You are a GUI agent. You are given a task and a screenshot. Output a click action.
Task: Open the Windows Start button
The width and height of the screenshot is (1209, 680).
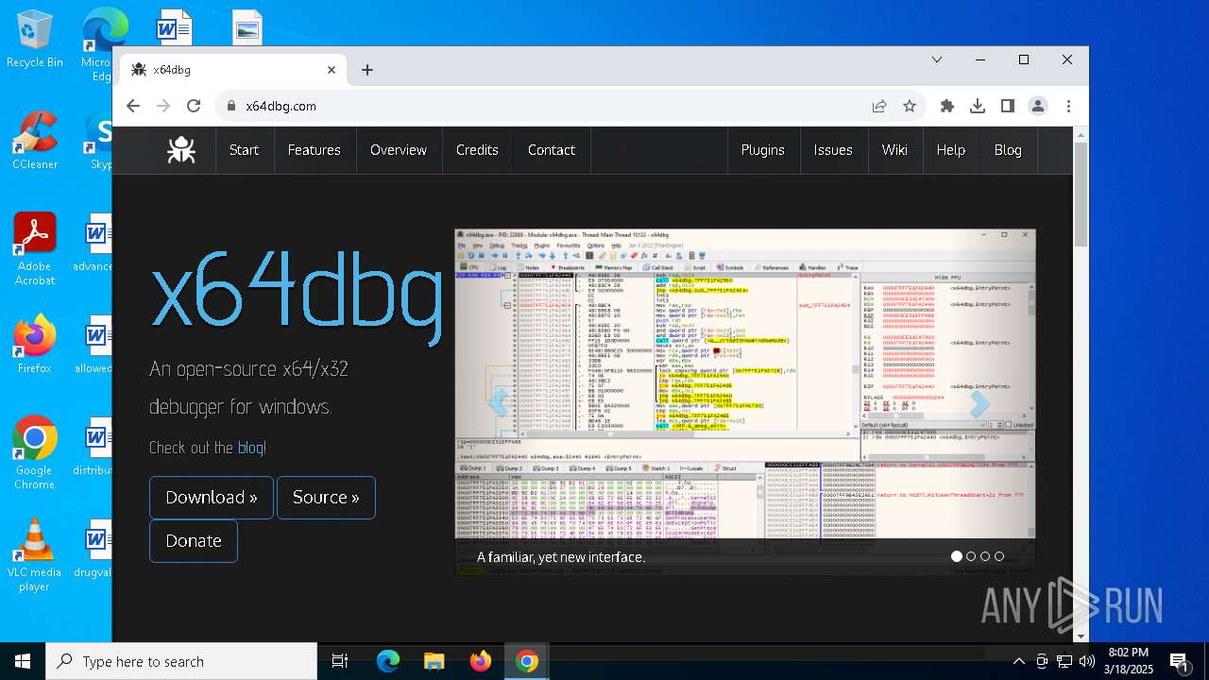coord(23,661)
